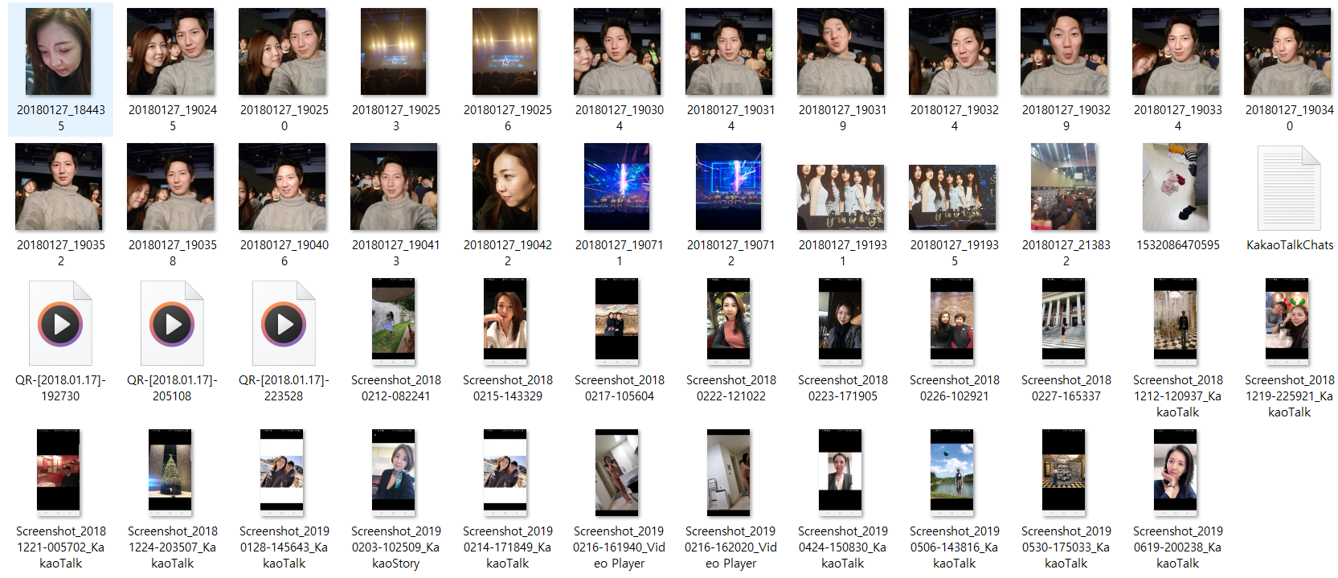Select Screenshot_20190214-171849_KakaoTalk
This screenshot has height=578, width=1338.
(x=505, y=473)
